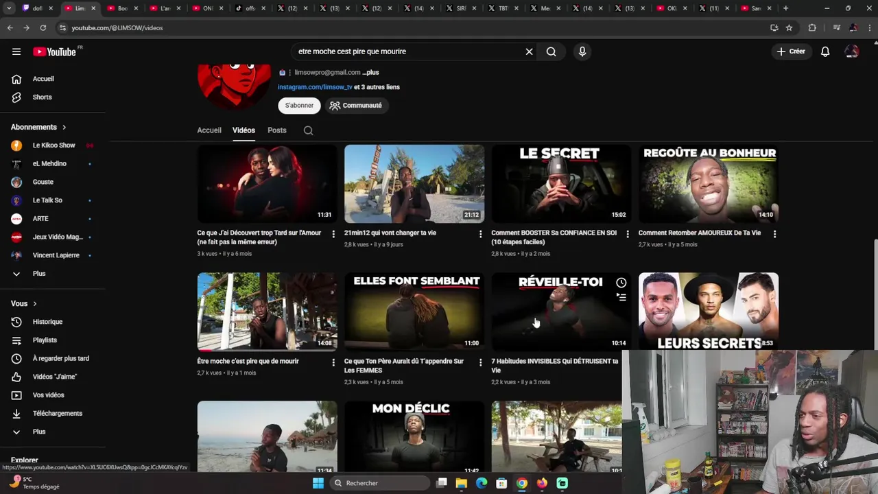This screenshot has height=494, width=878.
Task: Search within the channel using magnifier icon
Action: [309, 130]
